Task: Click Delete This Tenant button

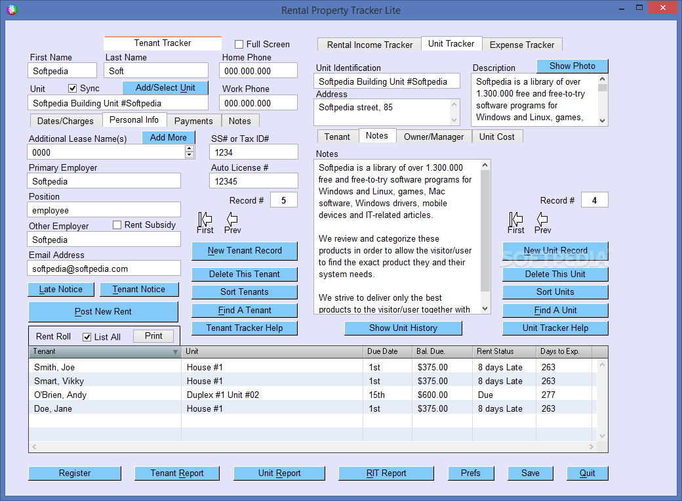Action: 245,274
